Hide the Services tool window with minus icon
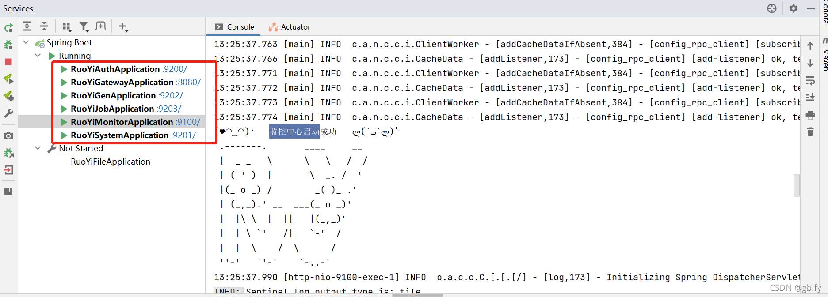 click(x=811, y=8)
